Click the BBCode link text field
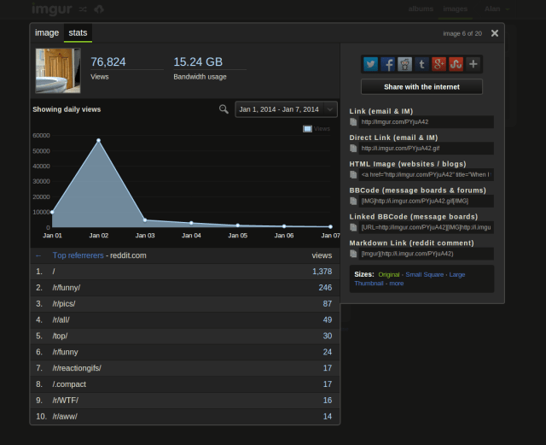This screenshot has width=546, height=445. [x=426, y=201]
